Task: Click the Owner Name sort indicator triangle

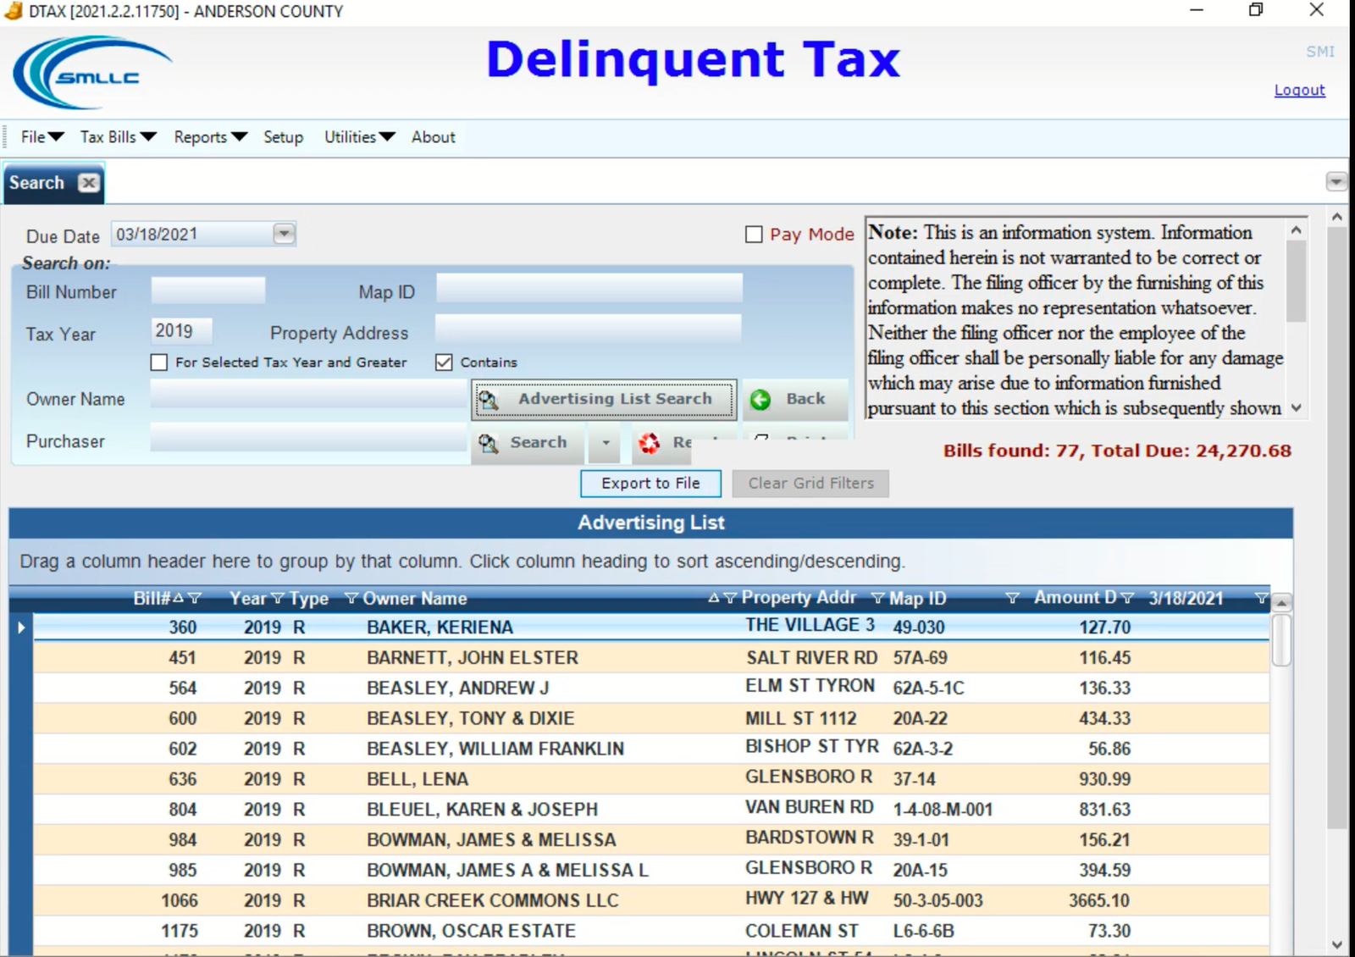Action: [x=714, y=598]
